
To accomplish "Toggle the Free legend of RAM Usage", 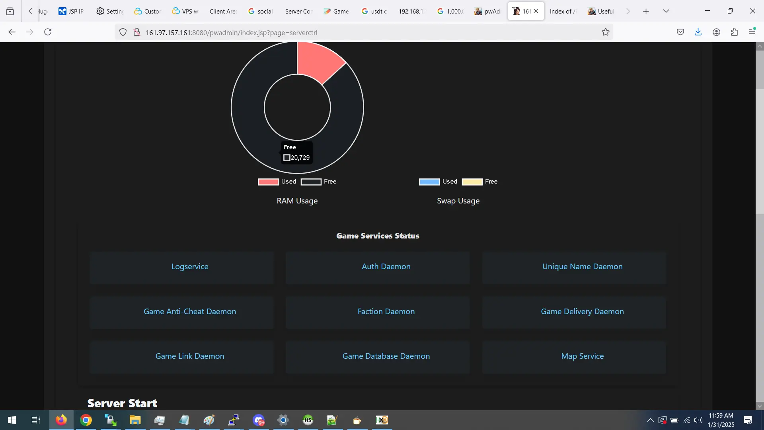I will tap(318, 182).
